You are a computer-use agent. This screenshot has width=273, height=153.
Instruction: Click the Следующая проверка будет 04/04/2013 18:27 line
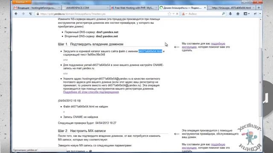(87, 123)
